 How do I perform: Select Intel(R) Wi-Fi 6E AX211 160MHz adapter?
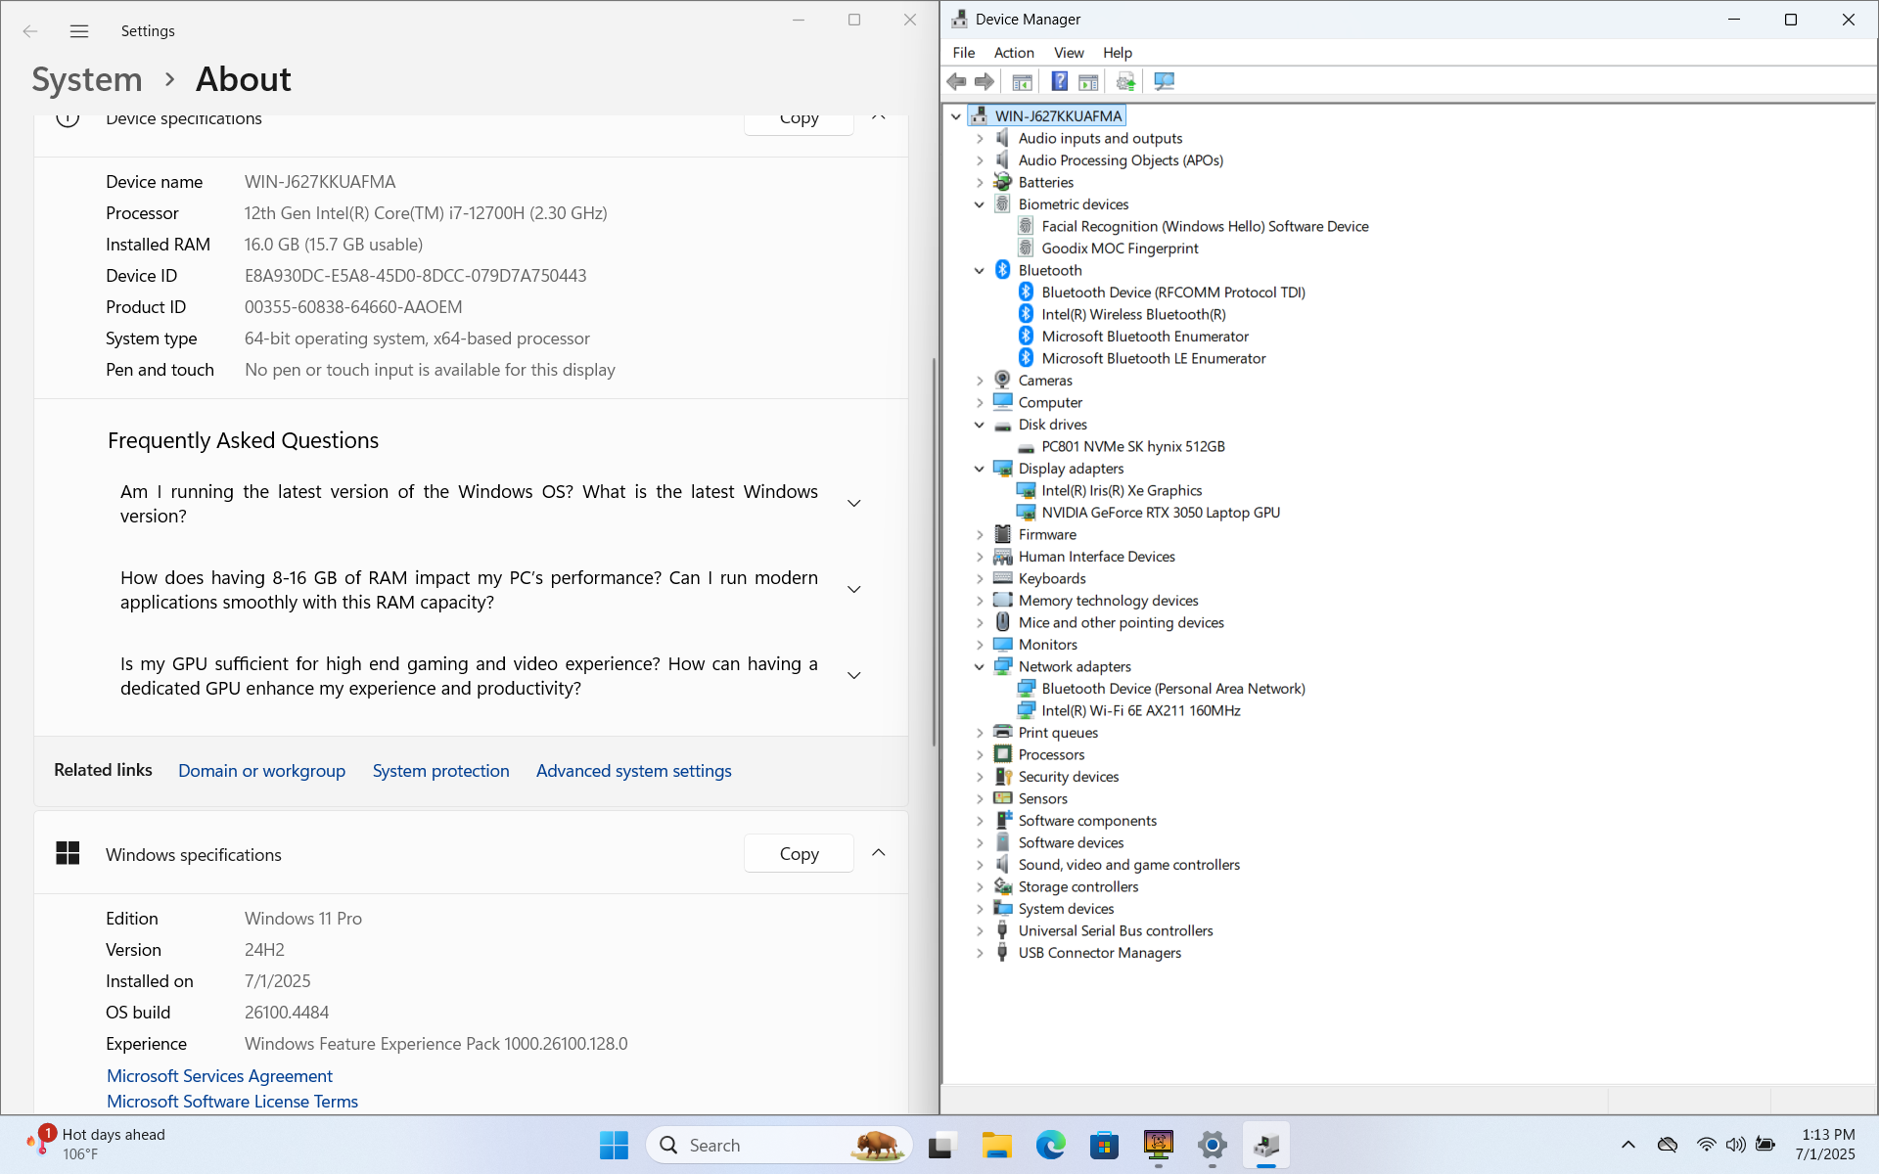tap(1141, 710)
